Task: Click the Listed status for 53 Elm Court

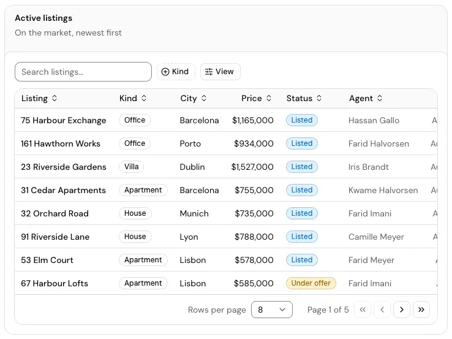Action: (302, 260)
